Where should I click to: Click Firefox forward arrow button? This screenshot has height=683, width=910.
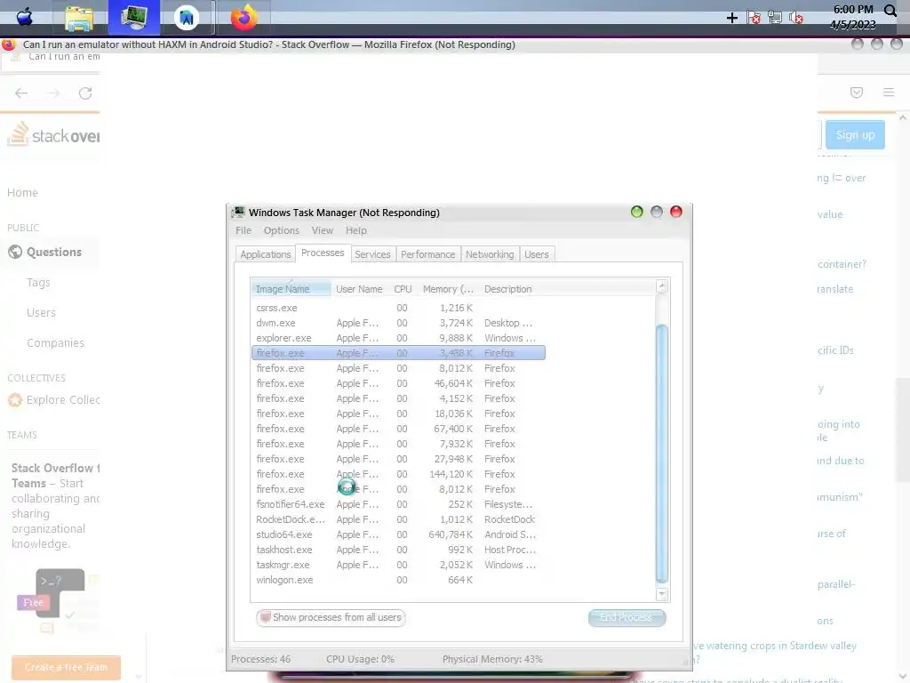pos(53,92)
